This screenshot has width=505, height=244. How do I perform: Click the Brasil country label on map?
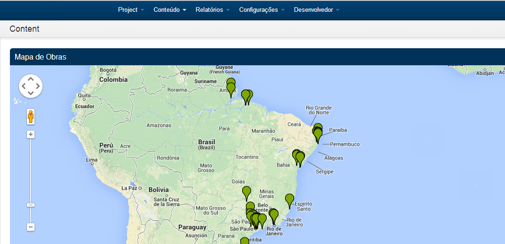coord(207,142)
